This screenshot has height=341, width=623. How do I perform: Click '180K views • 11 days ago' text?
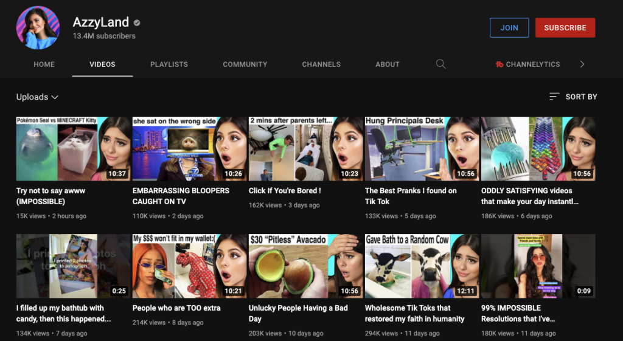tap(518, 334)
